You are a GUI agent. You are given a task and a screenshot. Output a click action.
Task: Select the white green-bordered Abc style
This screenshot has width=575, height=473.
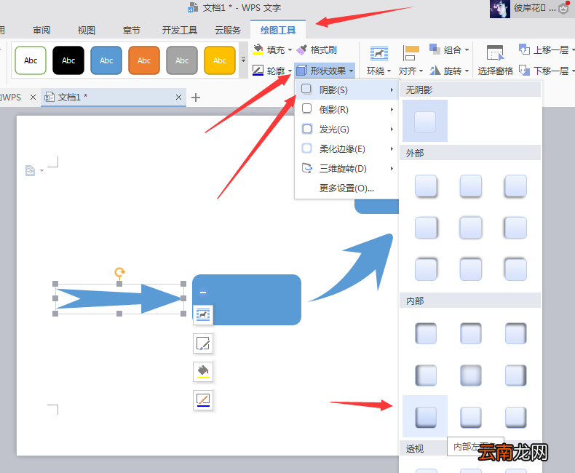pos(31,60)
